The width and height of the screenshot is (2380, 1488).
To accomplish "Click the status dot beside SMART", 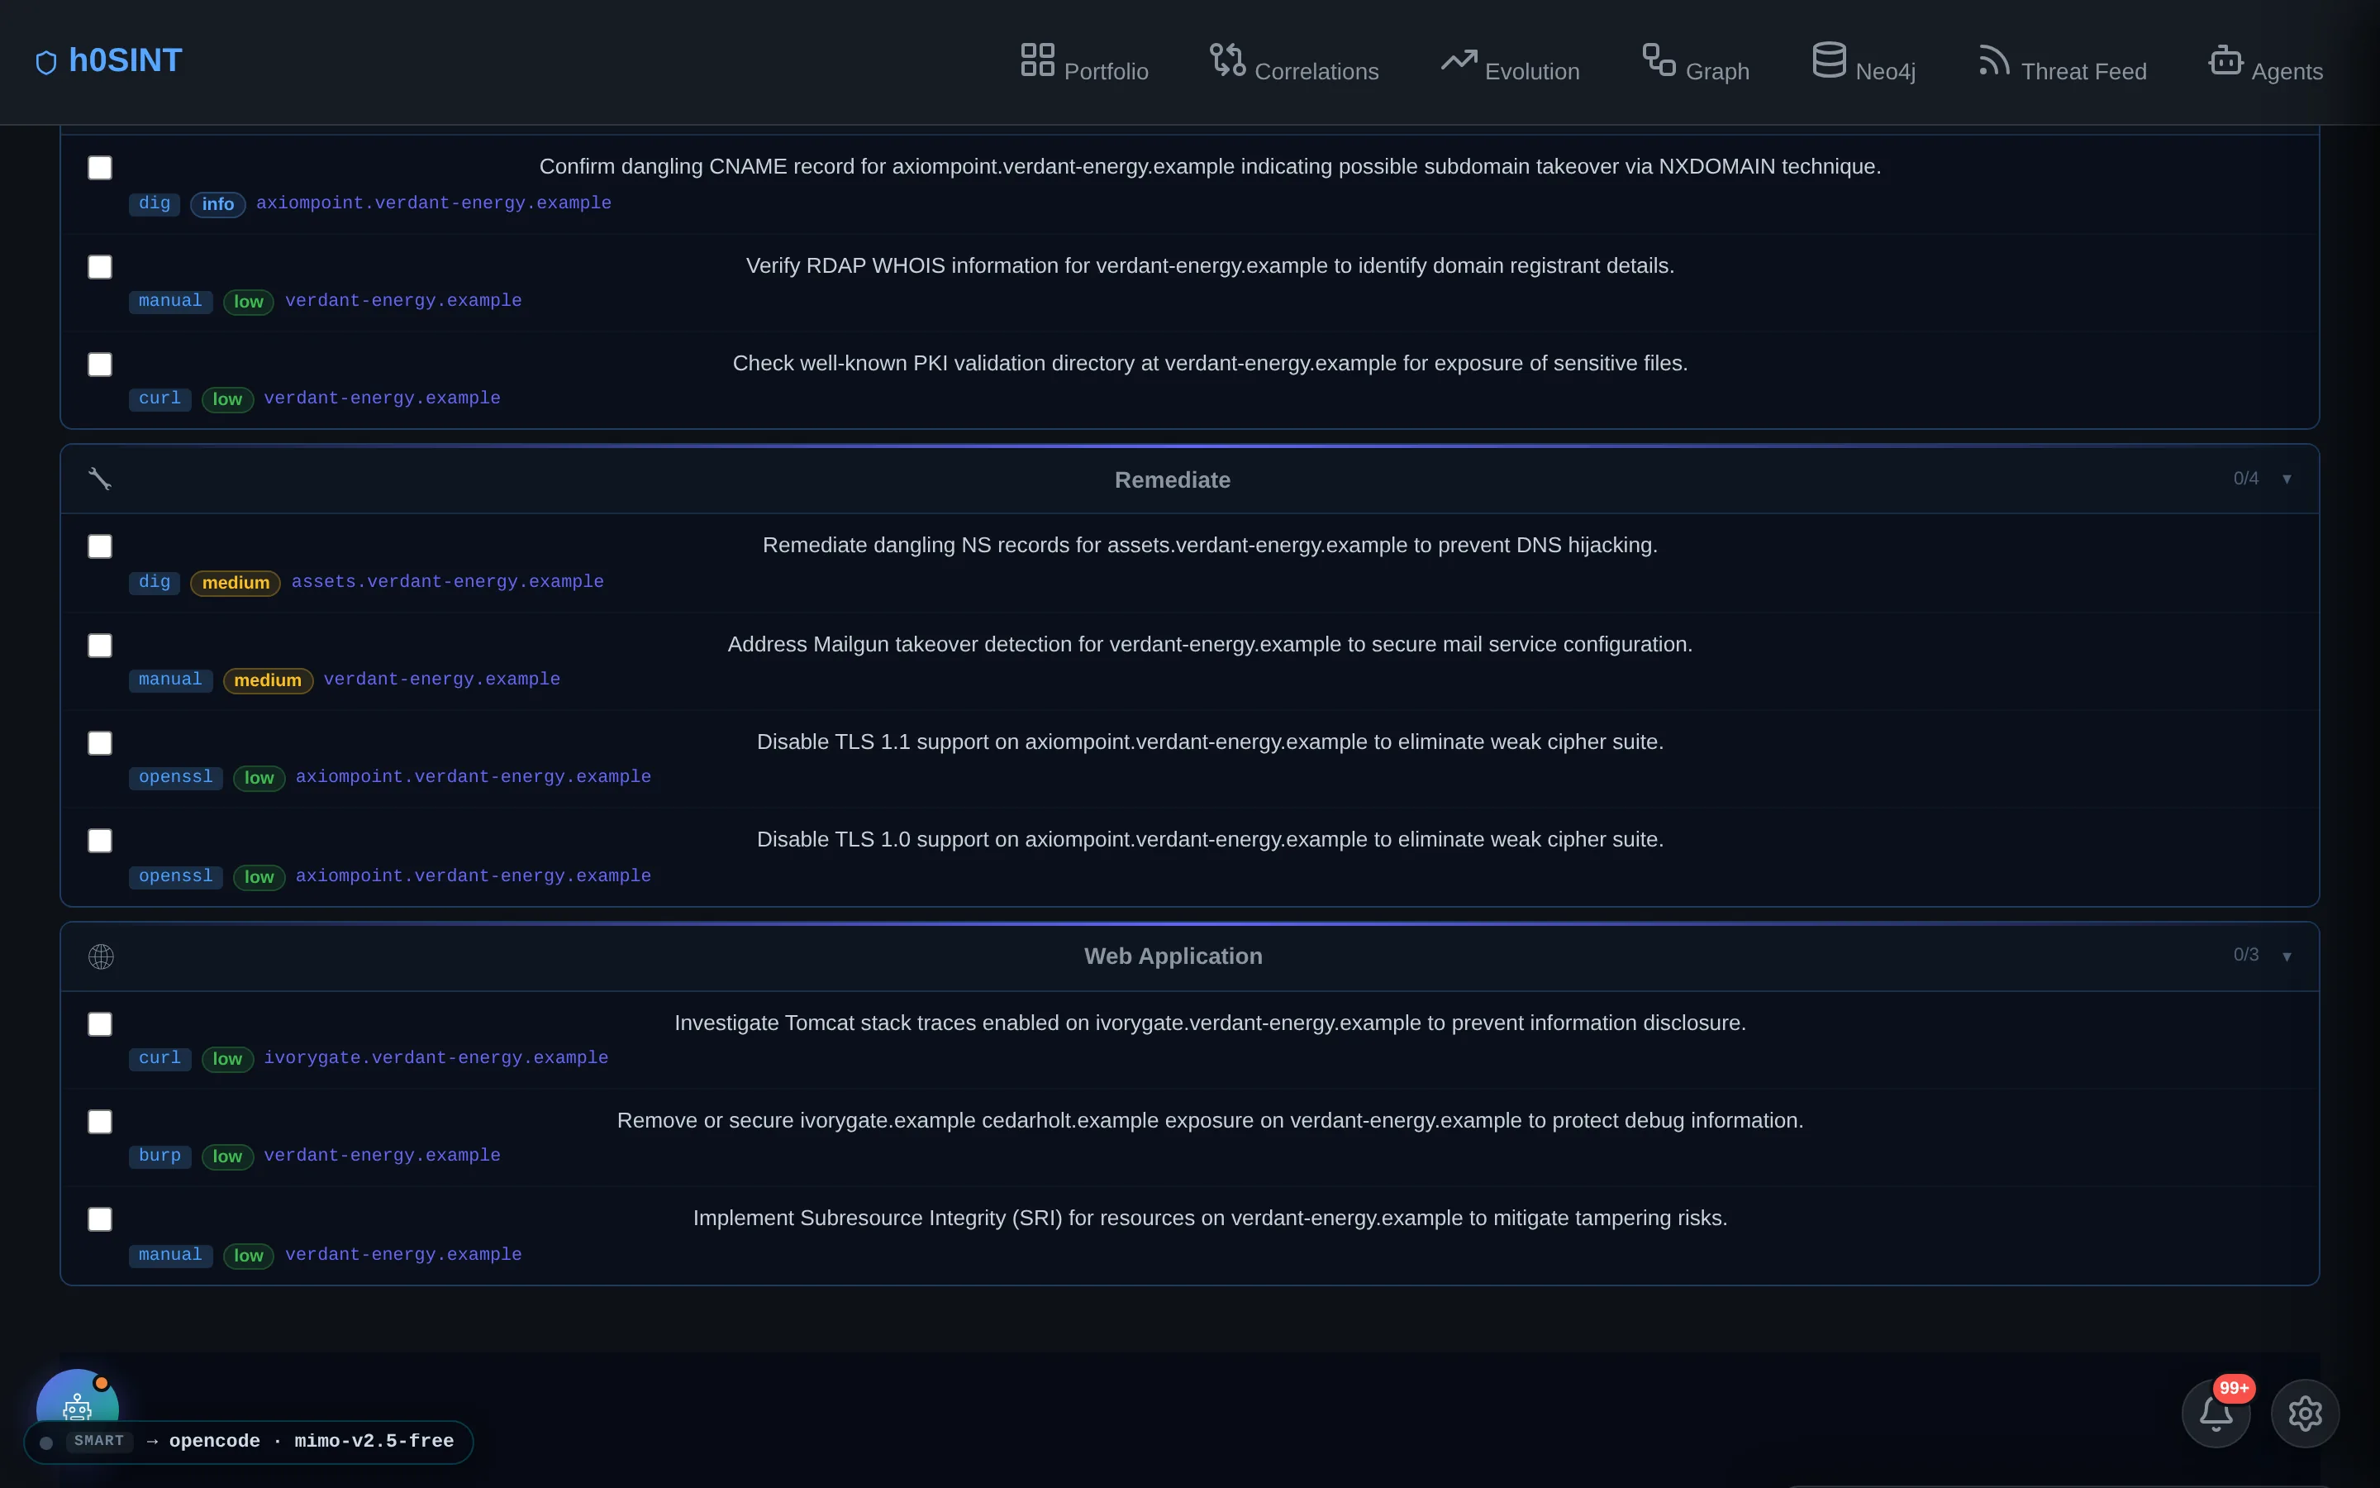I will pos(46,1443).
